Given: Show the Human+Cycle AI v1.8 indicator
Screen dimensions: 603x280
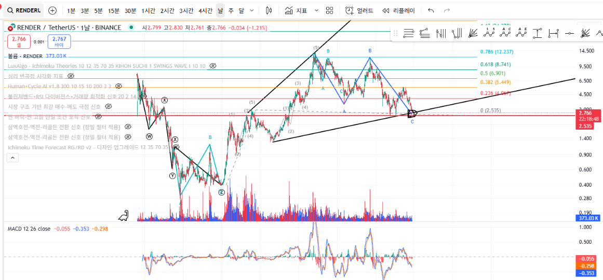Looking at the screenshot, I should [118, 86].
